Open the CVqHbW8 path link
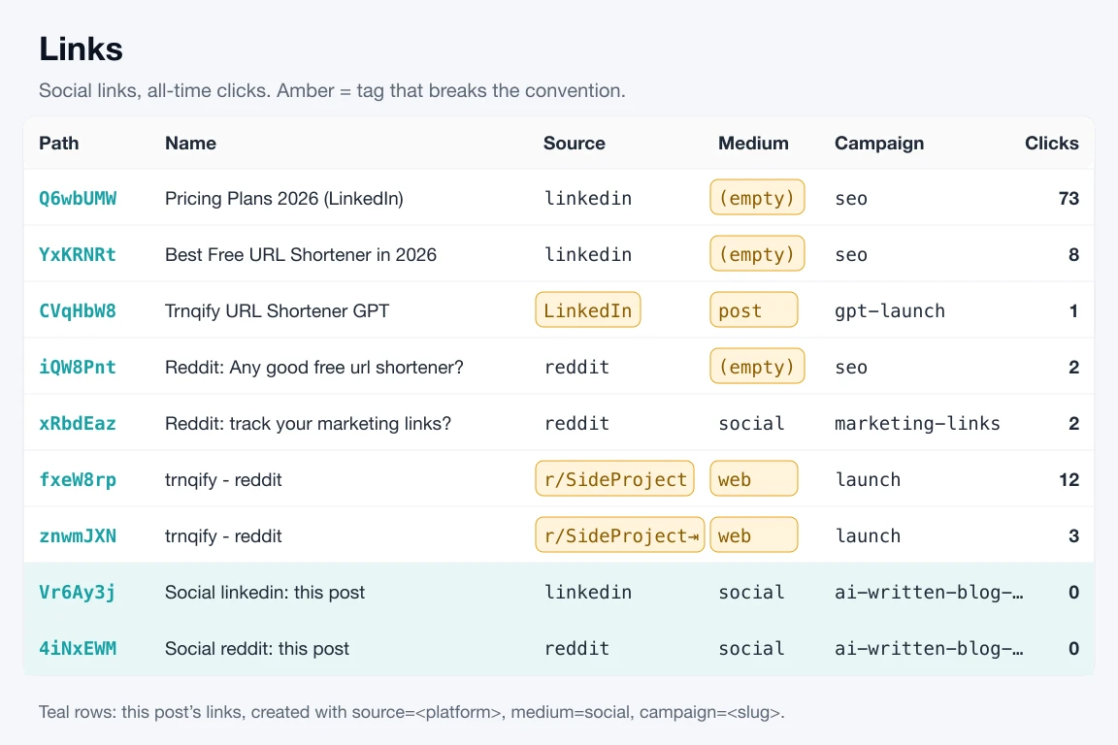 [78, 310]
